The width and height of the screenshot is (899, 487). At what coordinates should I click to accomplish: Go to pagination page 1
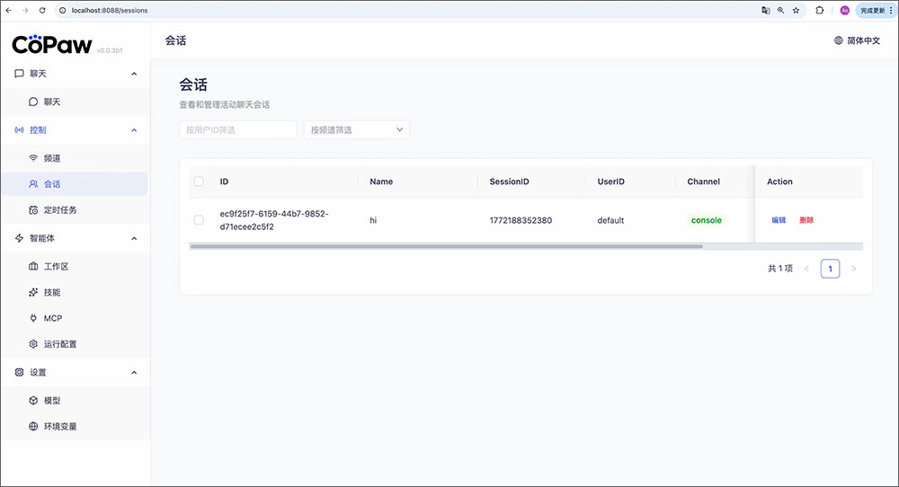[830, 269]
